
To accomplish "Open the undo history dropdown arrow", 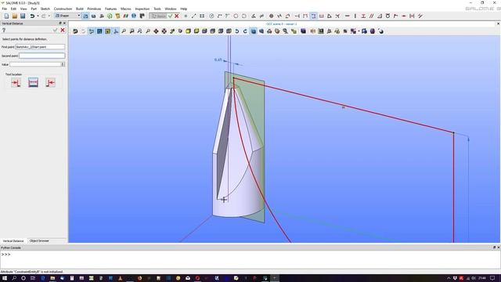I will pos(38,16).
